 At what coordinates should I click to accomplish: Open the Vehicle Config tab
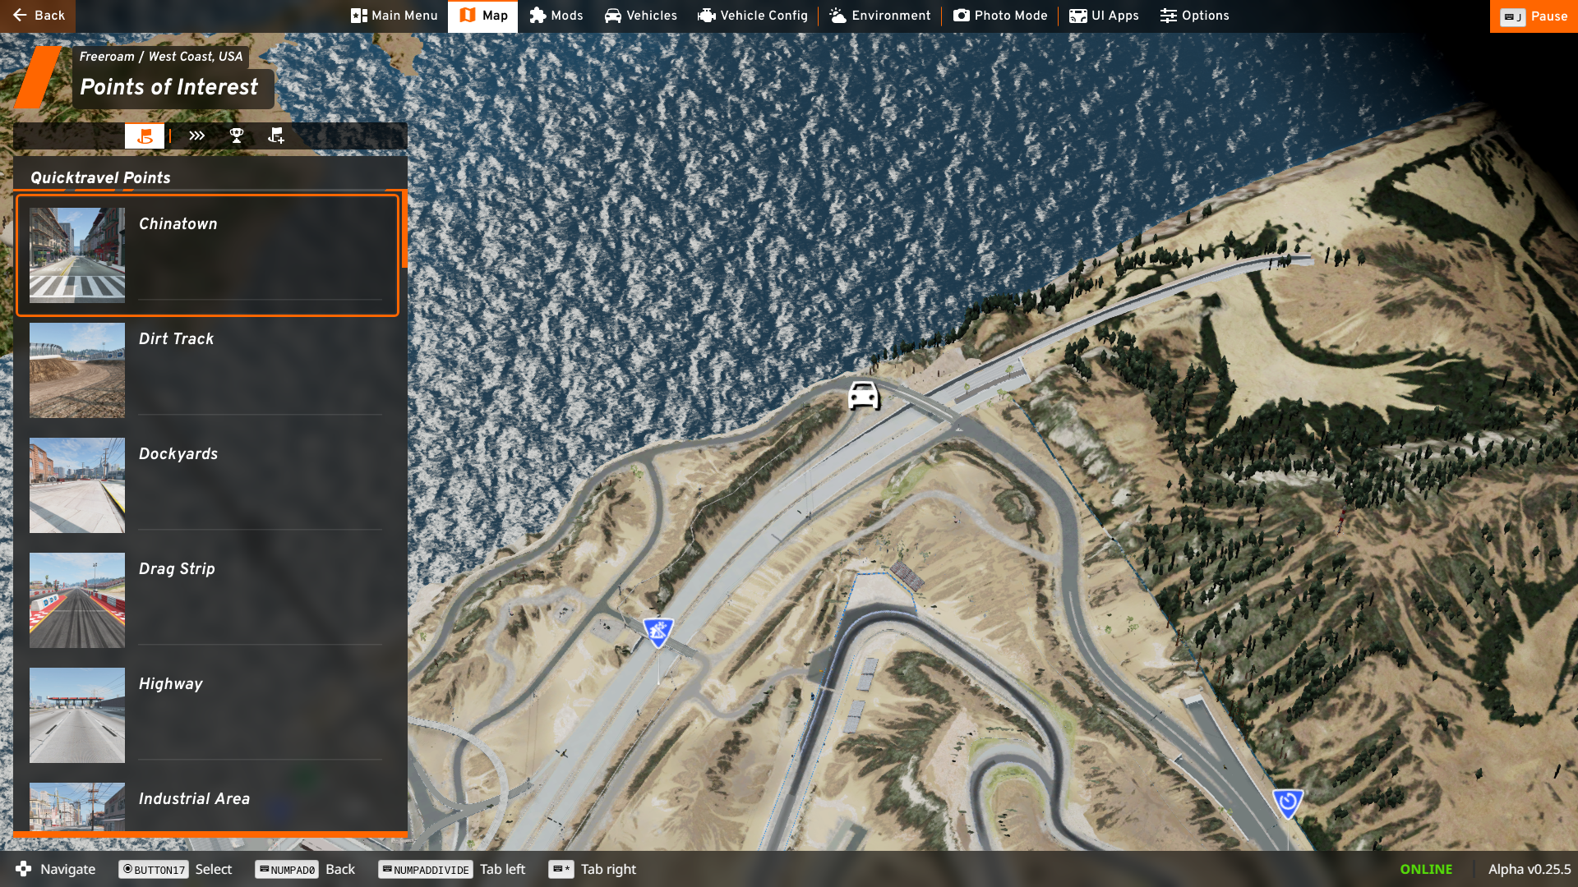pos(752,16)
